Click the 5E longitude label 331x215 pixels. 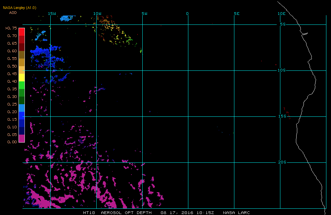(237, 14)
